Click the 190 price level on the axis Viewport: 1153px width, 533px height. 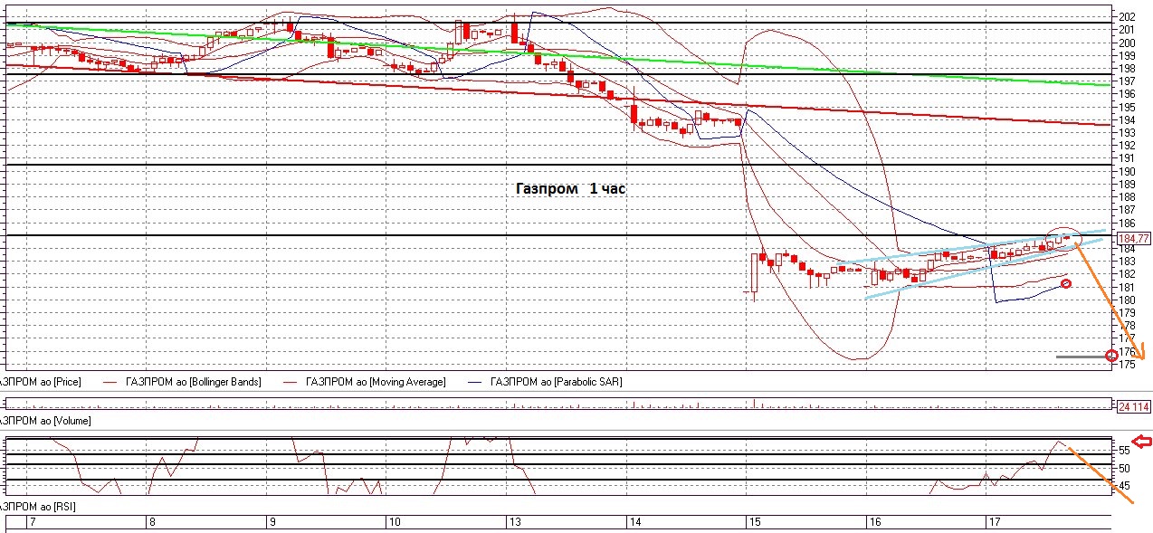pos(1128,171)
